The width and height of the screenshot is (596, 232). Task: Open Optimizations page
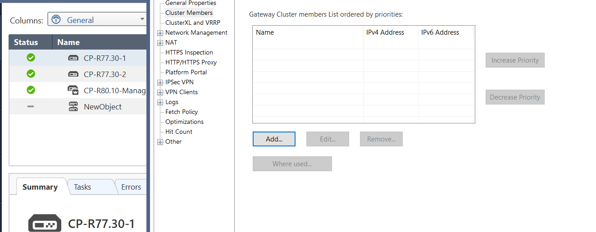(184, 122)
